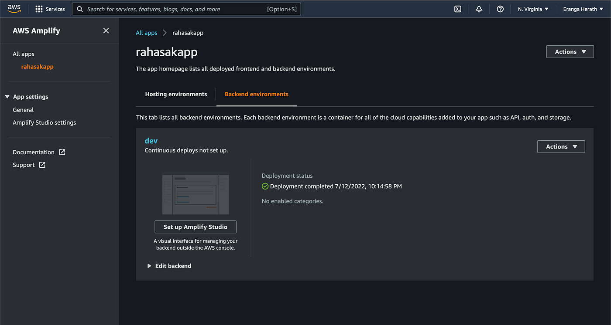This screenshot has height=325, width=611.
Task: Close the AWS Amplify side panel
Action: point(106,30)
